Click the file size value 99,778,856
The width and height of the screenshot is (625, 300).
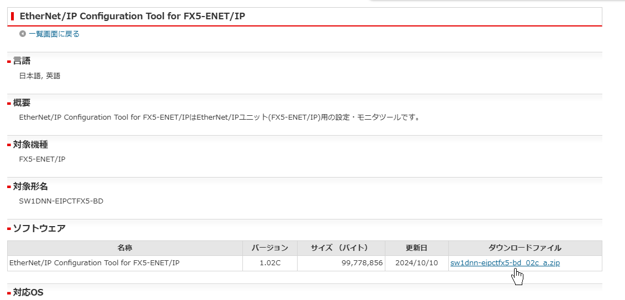click(362, 263)
